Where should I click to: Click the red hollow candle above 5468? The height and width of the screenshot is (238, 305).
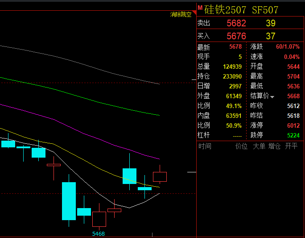pos(99,219)
